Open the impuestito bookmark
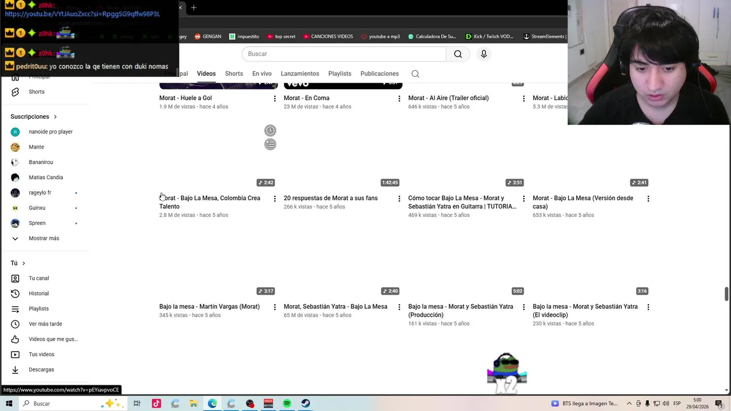 click(244, 37)
